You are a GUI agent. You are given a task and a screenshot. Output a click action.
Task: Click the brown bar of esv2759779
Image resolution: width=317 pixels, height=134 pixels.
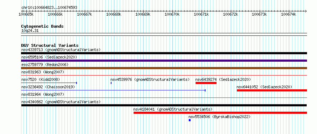(164, 68)
